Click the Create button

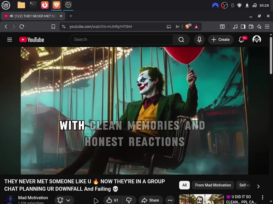click(x=221, y=40)
